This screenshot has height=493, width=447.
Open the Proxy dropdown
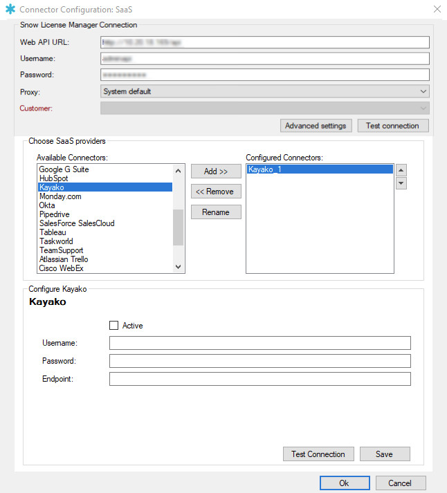(x=265, y=91)
